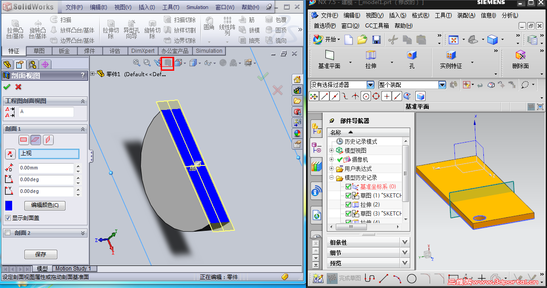This screenshot has height=288, width=547.
Task: Click offset distance 0.00mm field
Action: pos(46,168)
